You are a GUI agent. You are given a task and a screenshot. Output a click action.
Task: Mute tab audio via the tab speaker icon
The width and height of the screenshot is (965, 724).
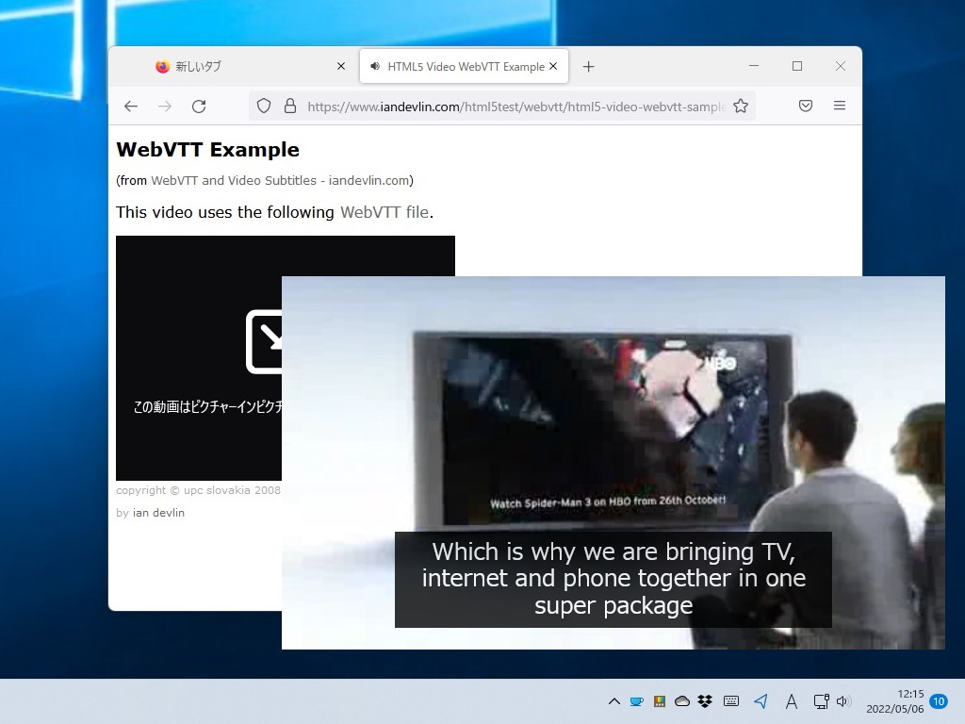pos(375,66)
